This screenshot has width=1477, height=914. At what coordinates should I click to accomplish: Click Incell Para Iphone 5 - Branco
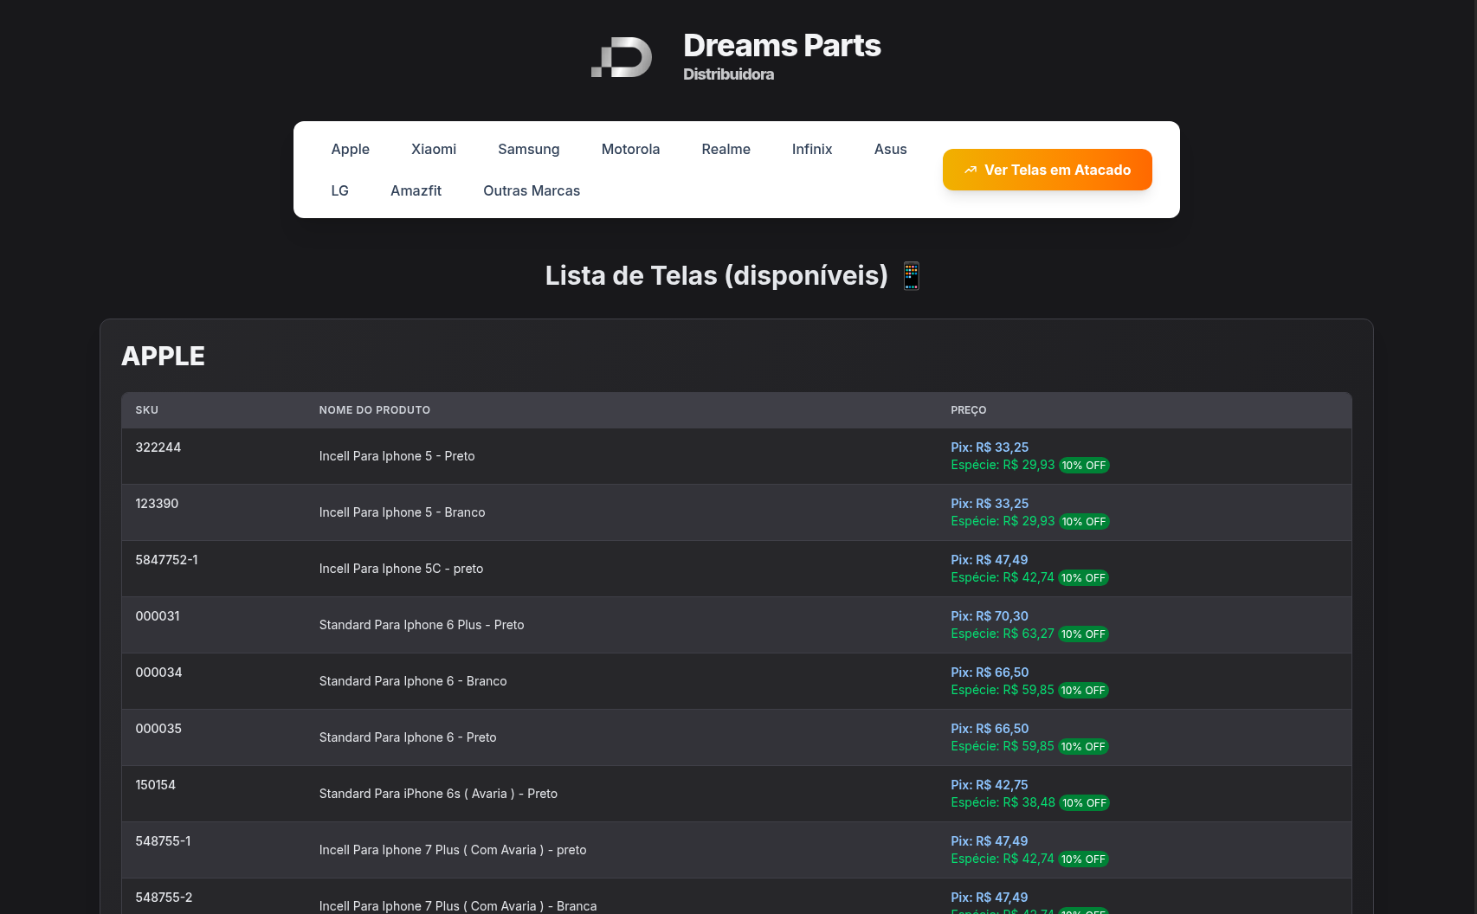(402, 512)
